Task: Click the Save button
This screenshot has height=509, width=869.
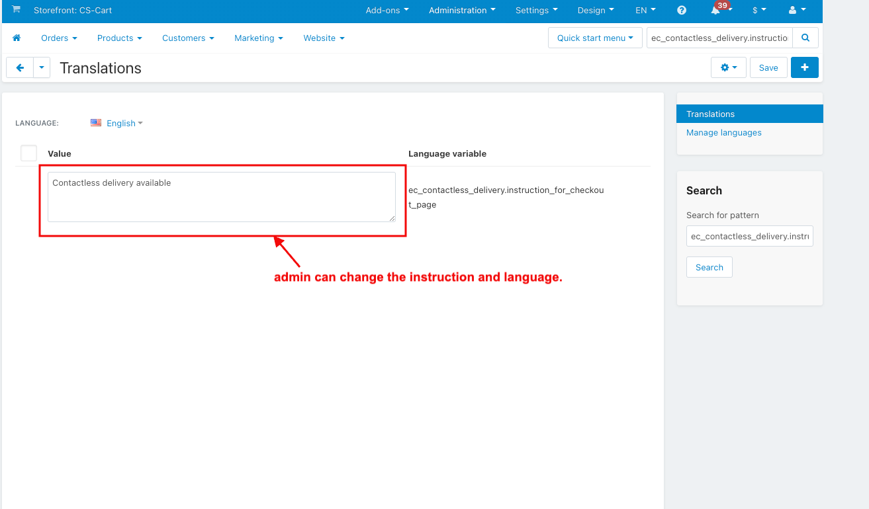Action: coord(768,67)
